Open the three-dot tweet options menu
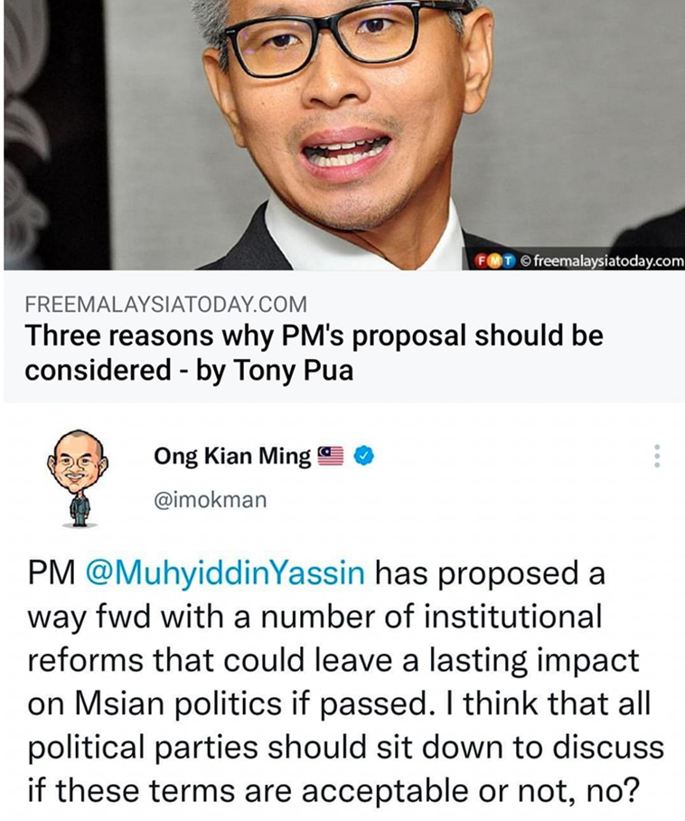Image resolution: width=685 pixels, height=821 pixels. pos(657,456)
